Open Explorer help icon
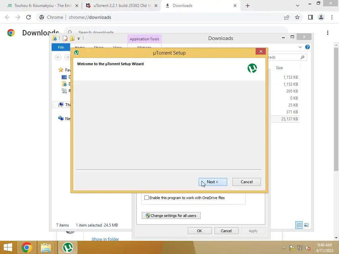 [x=308, y=47]
